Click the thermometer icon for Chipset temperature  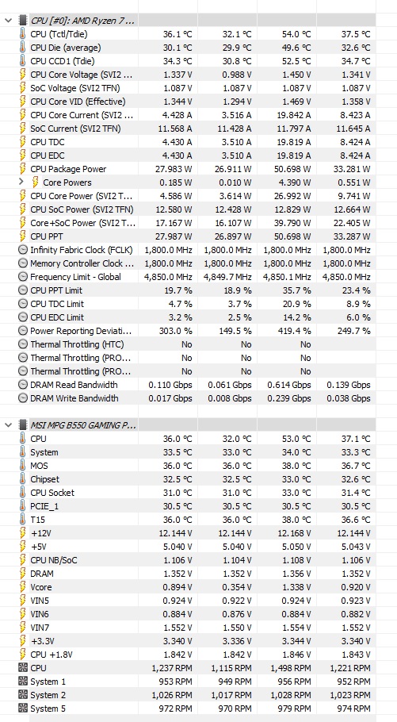(22, 479)
